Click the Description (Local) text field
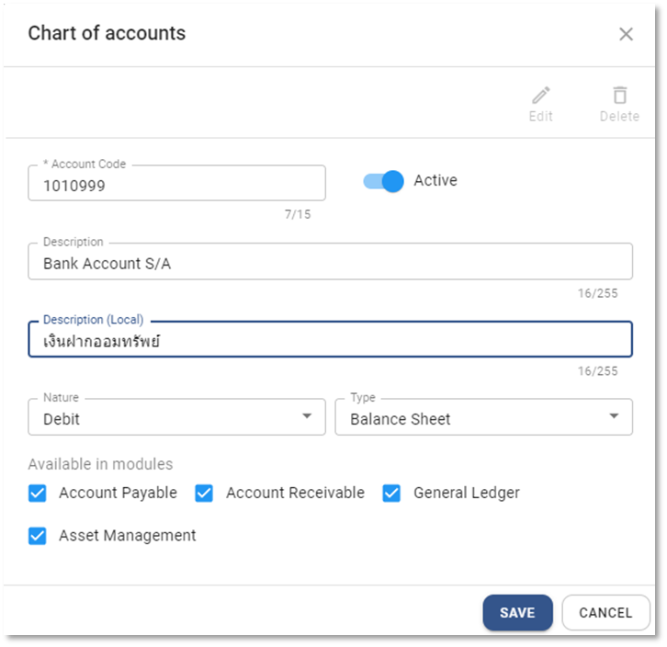Image resolution: width=667 pixels, height=647 pixels. (330, 341)
